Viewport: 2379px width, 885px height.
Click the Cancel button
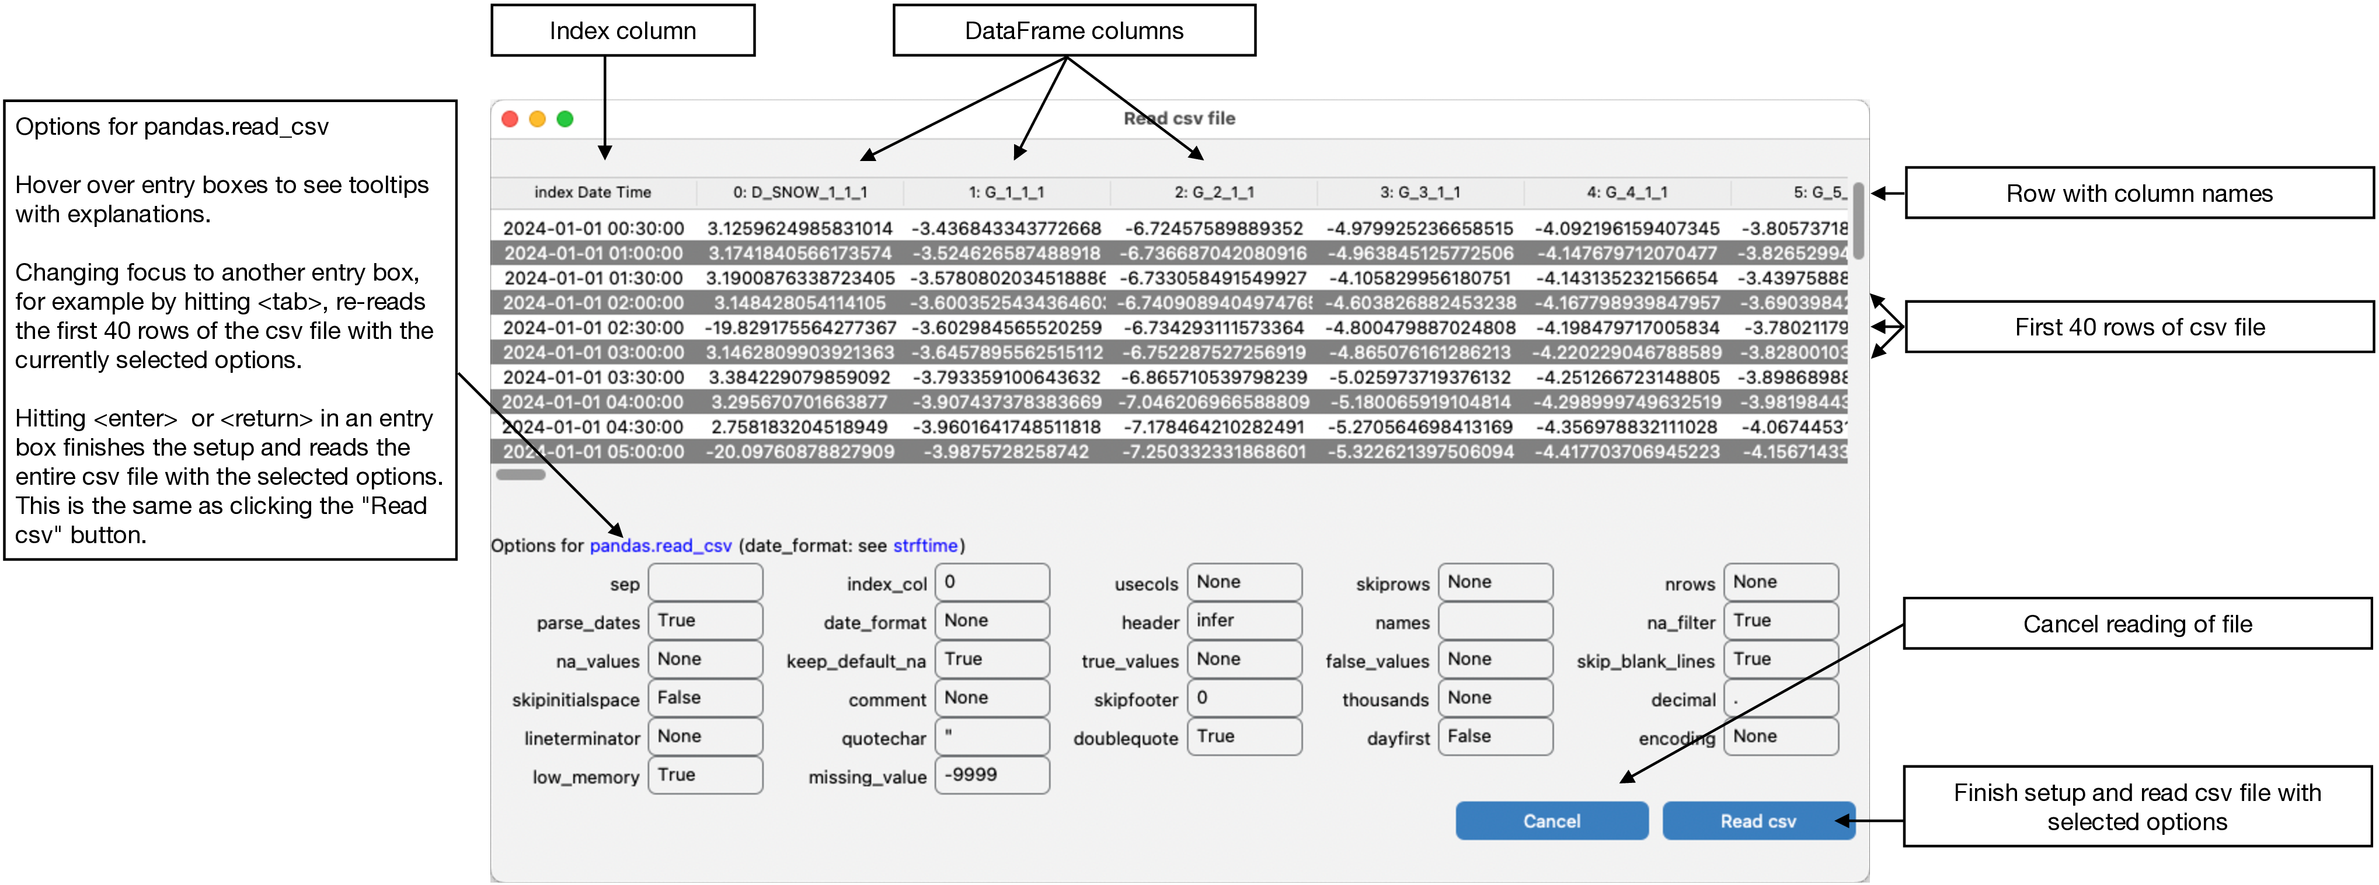tap(1551, 820)
